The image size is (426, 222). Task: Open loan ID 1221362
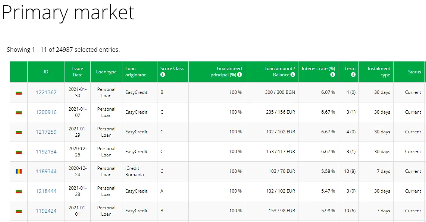point(46,92)
